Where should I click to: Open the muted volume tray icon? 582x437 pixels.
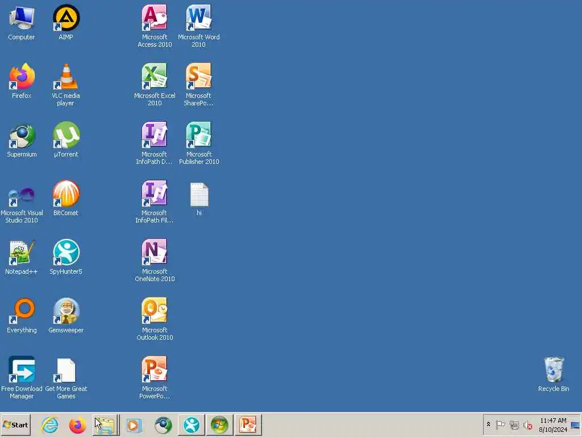(528, 424)
